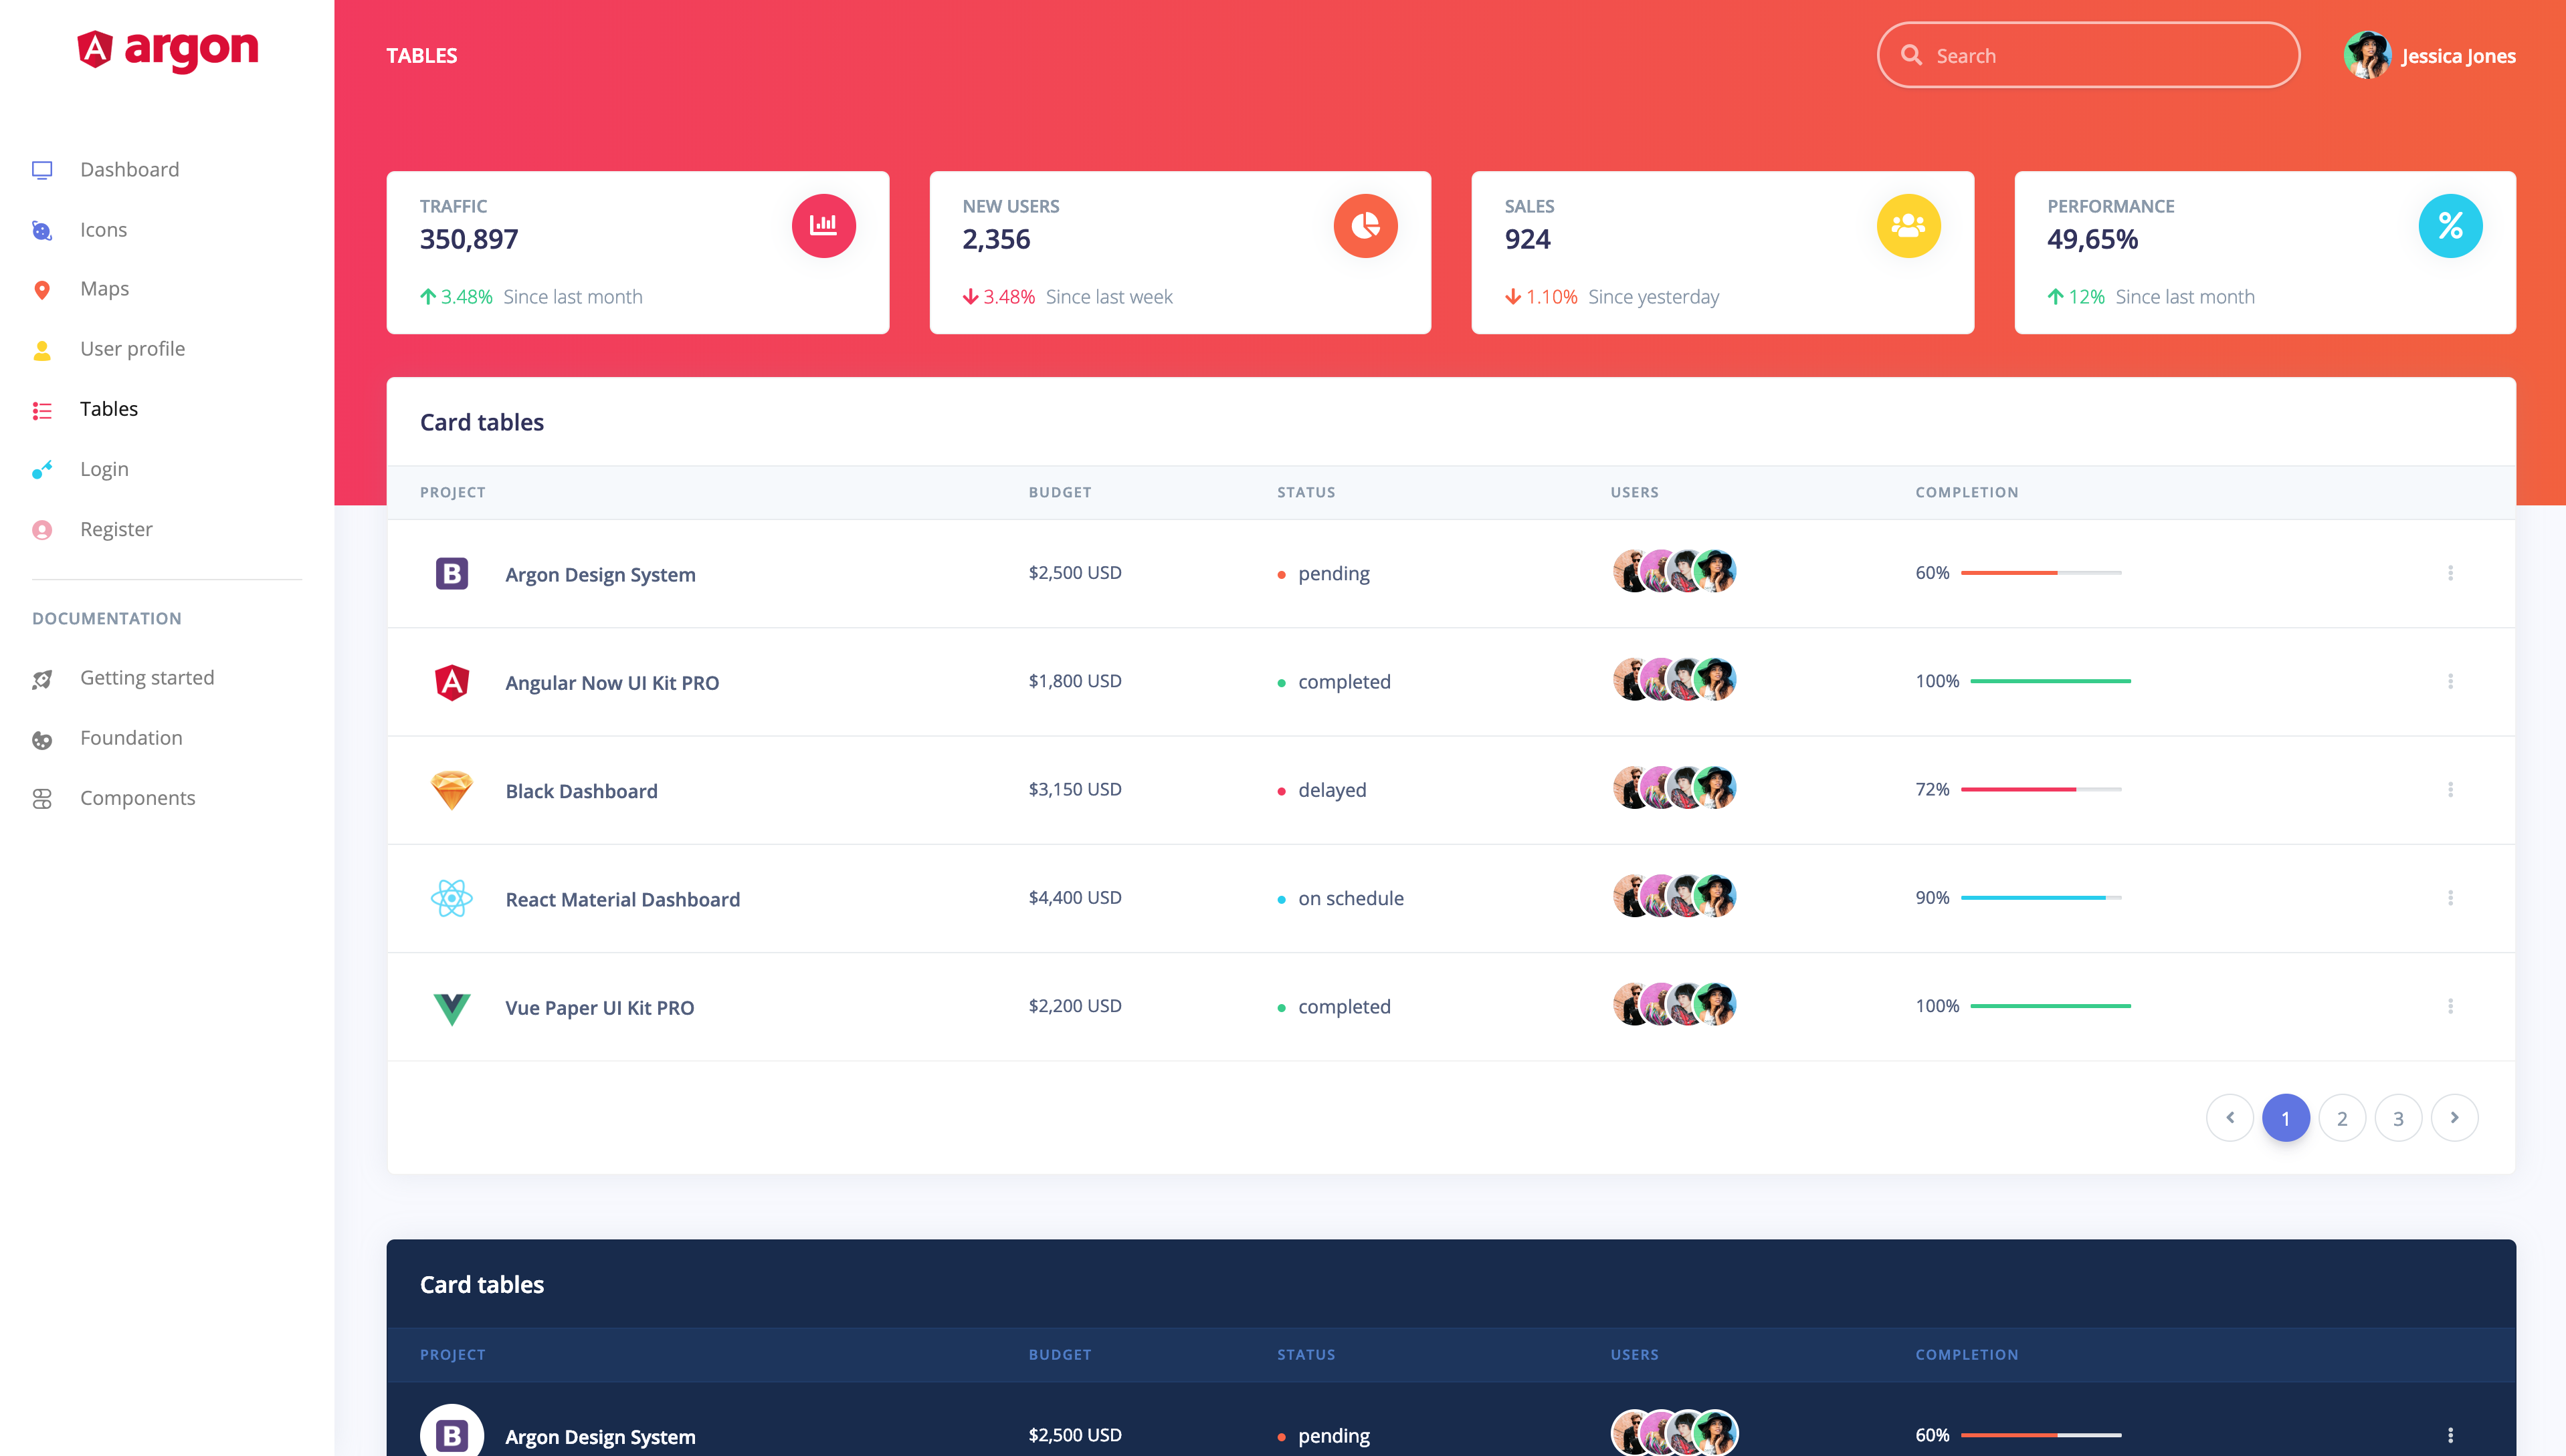The image size is (2566, 1456).
Task: Open options menu for Argon Design System row
Action: (x=2450, y=573)
